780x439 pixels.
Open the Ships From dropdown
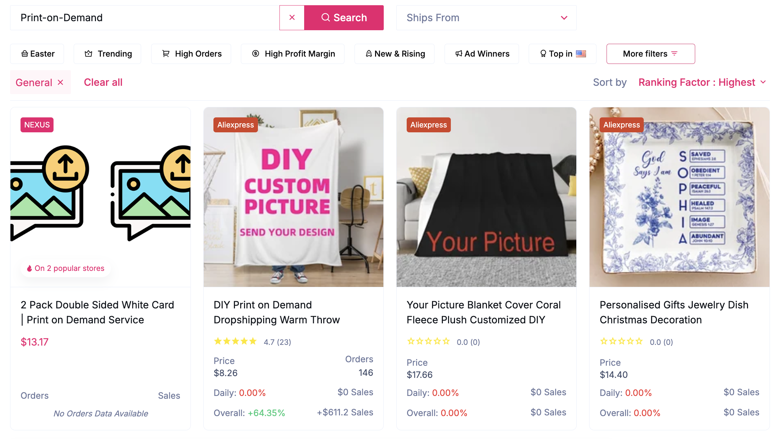(x=486, y=17)
